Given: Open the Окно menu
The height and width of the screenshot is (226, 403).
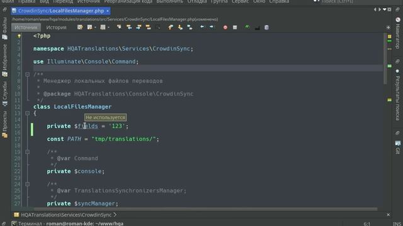Looking at the screenshot, I should tap(259, 1).
